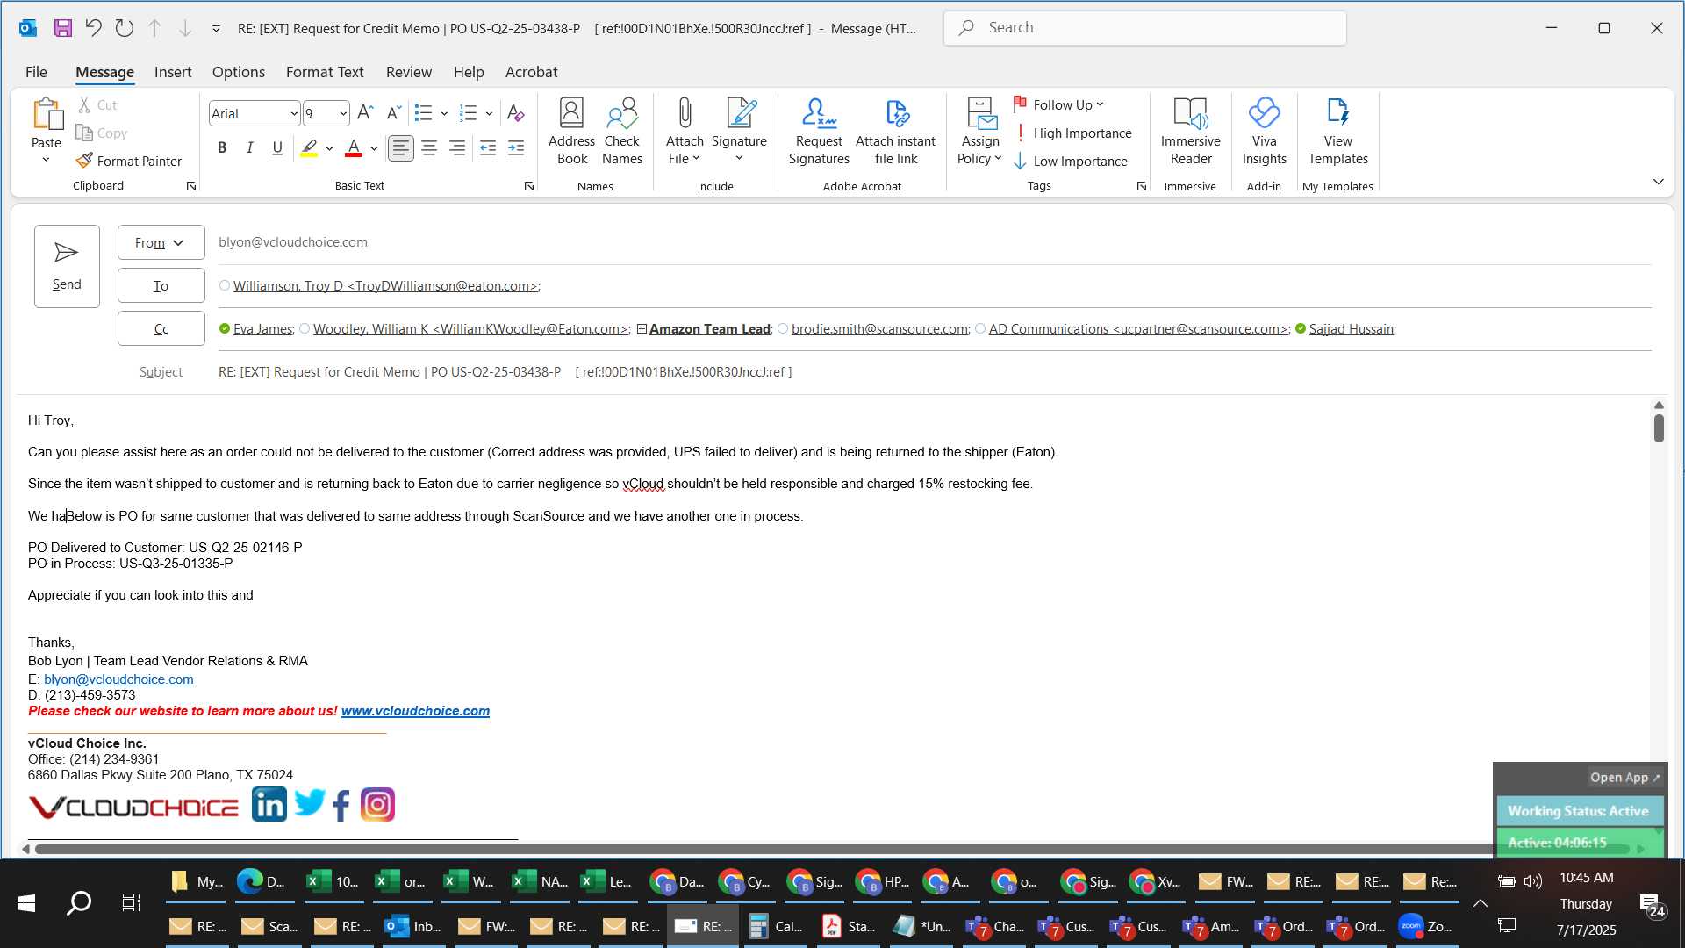Click the Subject field text
The image size is (1685, 948).
[505, 372]
